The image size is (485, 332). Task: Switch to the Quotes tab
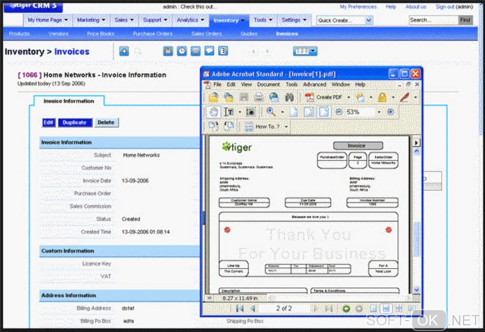249,34
